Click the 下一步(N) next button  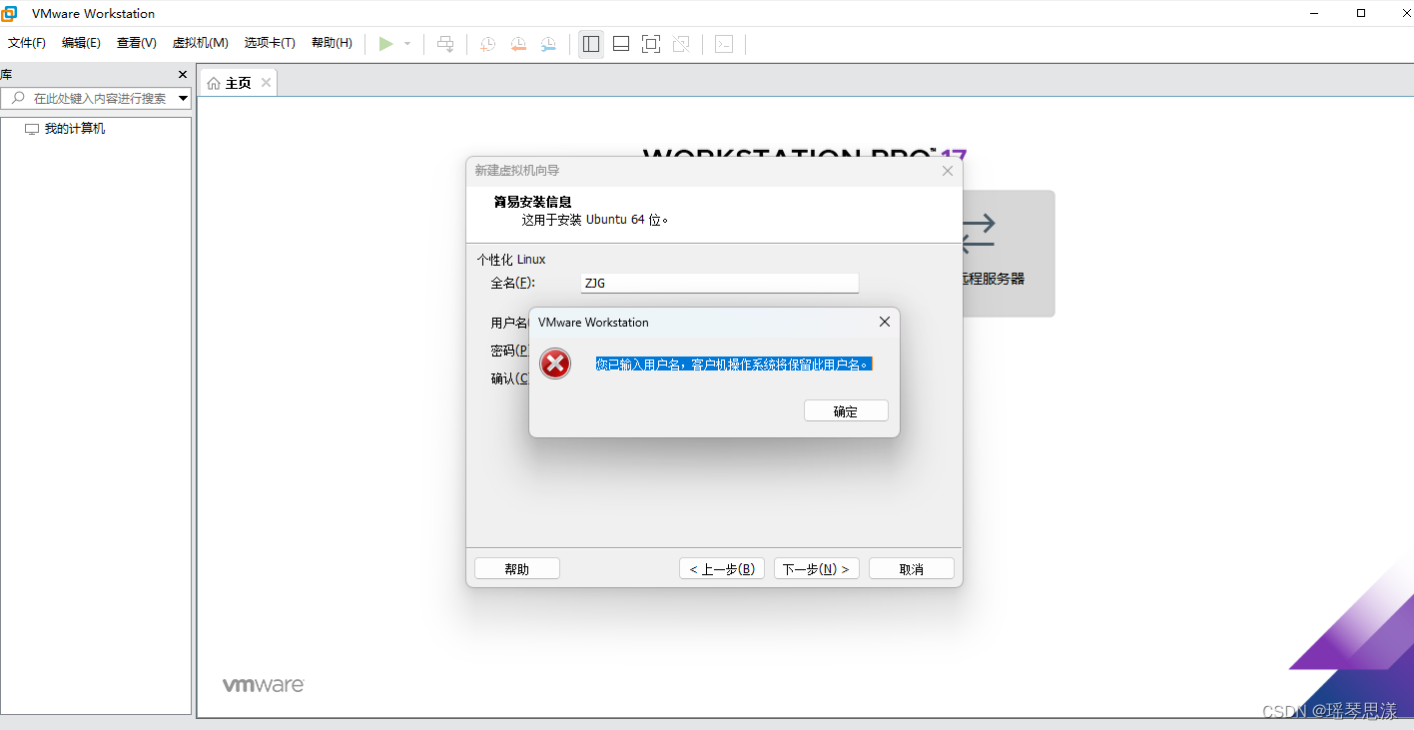(817, 568)
